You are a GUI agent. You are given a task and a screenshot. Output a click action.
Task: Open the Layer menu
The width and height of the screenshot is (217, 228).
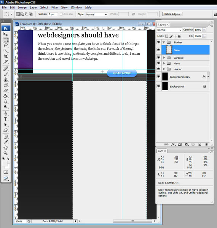tap(33, 7)
